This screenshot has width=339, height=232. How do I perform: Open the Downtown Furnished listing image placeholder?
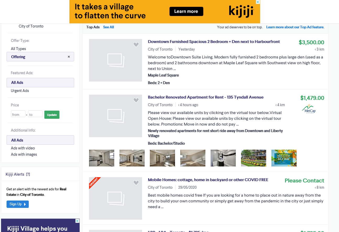116,60
